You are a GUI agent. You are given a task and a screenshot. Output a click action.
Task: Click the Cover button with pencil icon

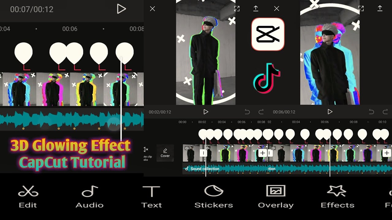[x=165, y=153]
